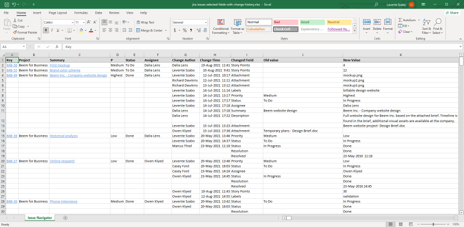The height and width of the screenshot is (227, 464).
Task: Click the Insert Function fx icon
Action: [56, 46]
